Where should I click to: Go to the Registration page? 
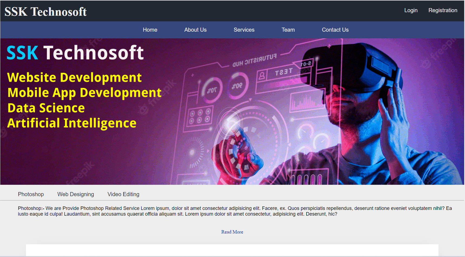tap(443, 10)
